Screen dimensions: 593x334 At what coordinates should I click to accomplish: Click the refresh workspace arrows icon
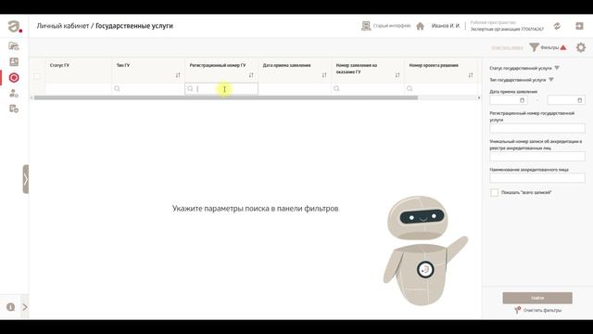[557, 26]
